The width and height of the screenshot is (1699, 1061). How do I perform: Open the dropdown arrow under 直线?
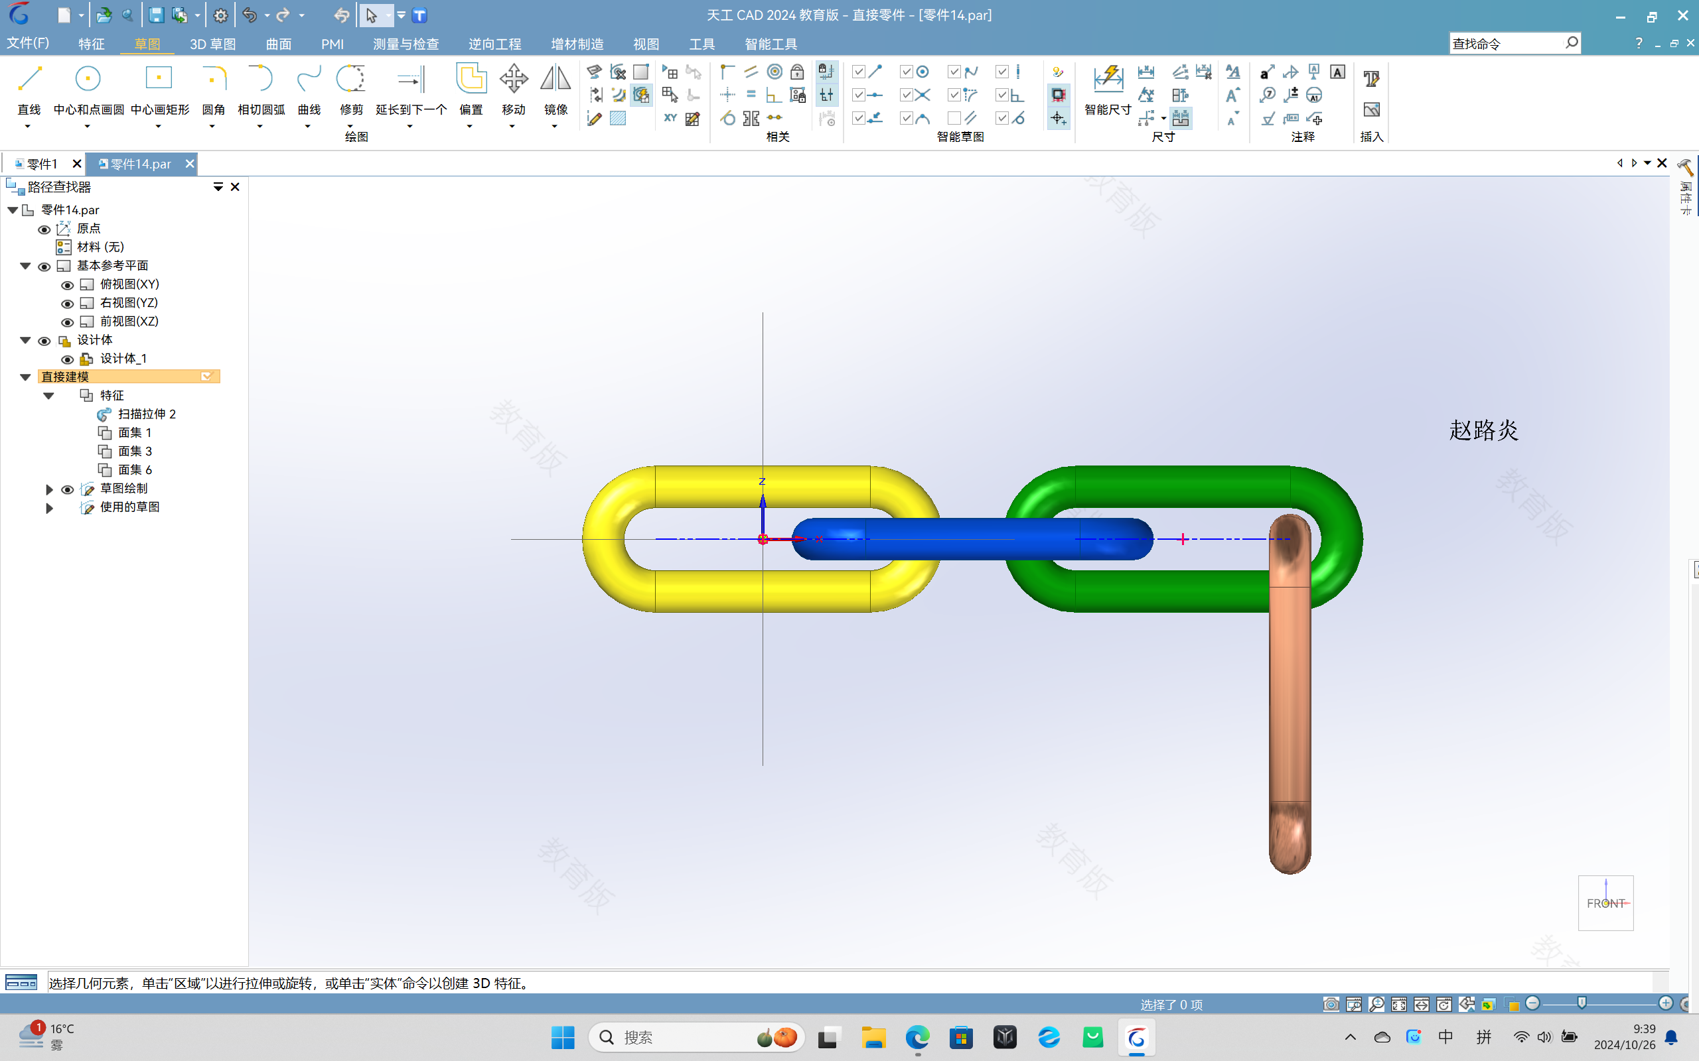pyautogui.click(x=28, y=126)
